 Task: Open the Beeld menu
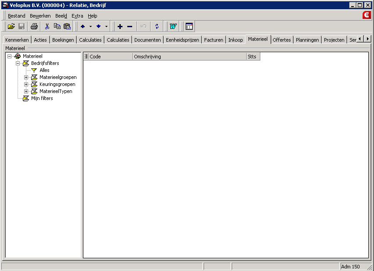61,16
